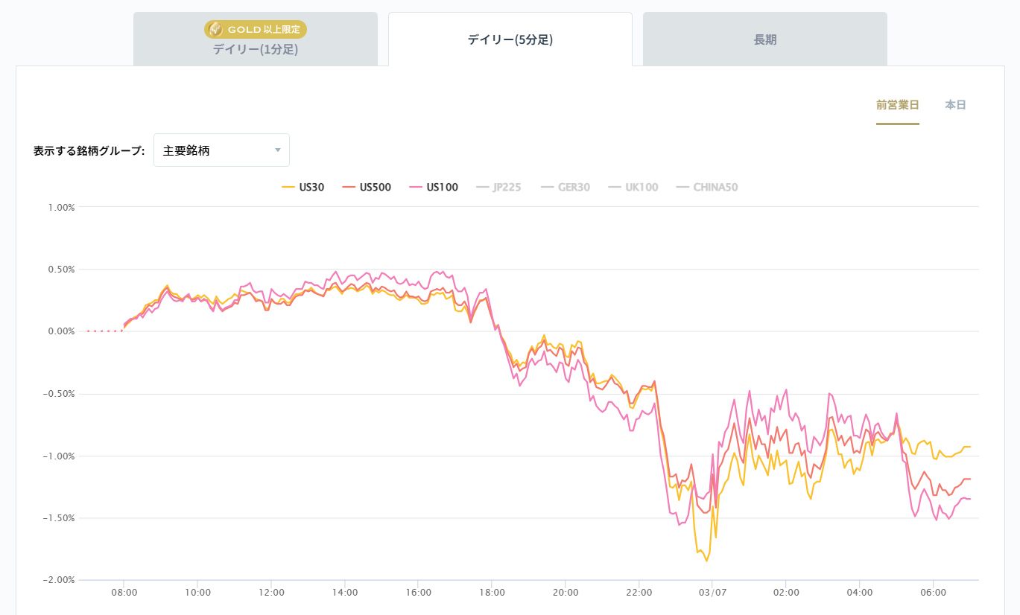Show 前営業日 chart data
This screenshot has height=615, width=1020.
click(897, 105)
